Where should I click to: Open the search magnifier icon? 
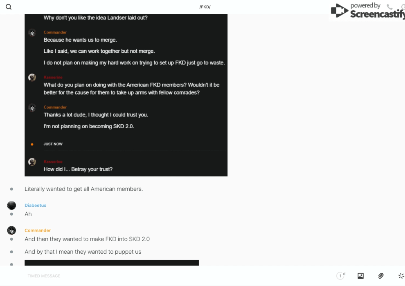pos(9,7)
